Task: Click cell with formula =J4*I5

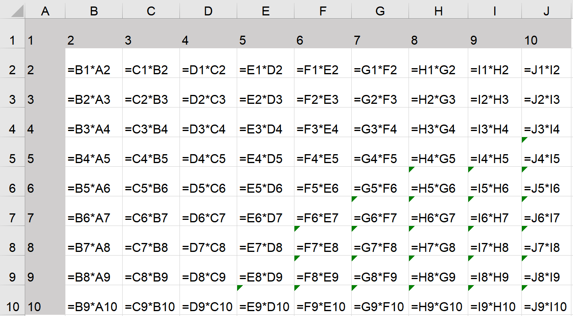Action: pyautogui.click(x=547, y=152)
